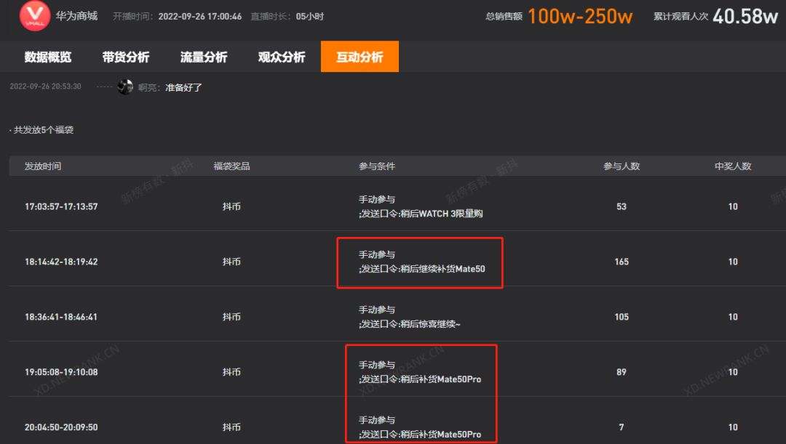This screenshot has width=786, height=444.
Task: Select the 17:03:57-17:13:57 time cell
Action: coord(61,206)
